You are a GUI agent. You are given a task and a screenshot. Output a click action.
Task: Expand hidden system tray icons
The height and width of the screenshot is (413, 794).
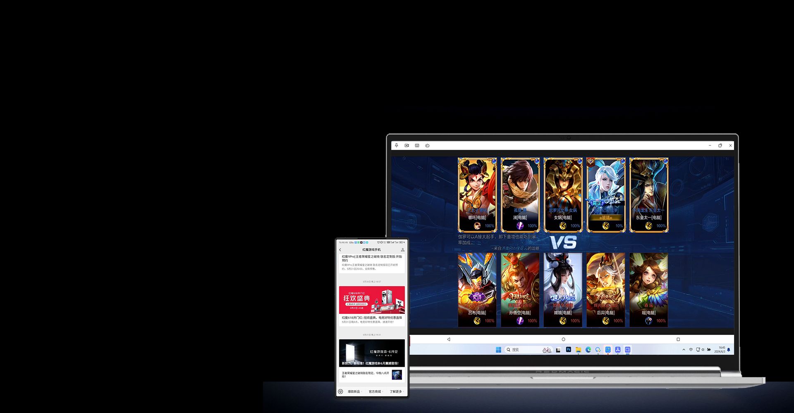(684, 350)
